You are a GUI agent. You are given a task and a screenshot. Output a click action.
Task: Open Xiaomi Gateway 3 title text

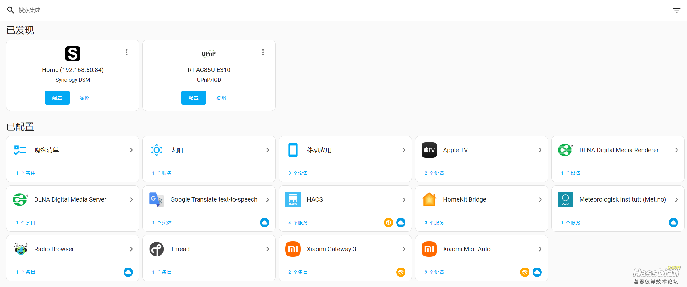click(x=331, y=249)
